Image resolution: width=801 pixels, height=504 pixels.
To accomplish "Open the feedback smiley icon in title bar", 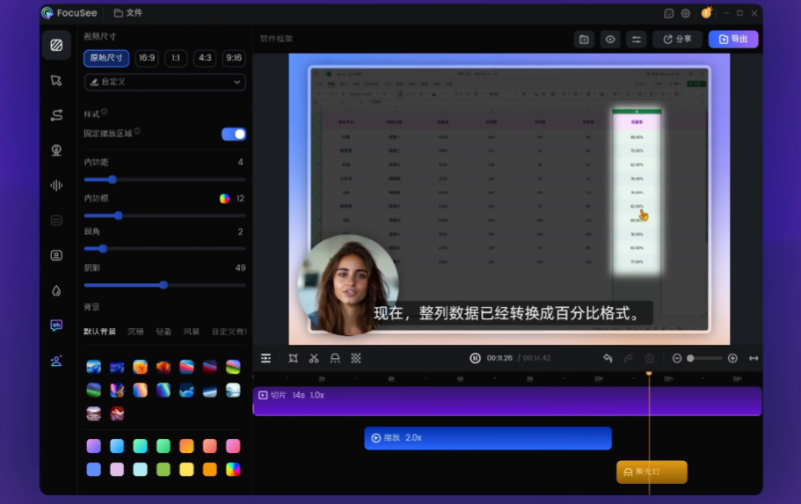I will point(669,14).
